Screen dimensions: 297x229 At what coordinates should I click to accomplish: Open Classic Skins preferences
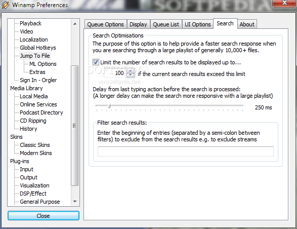(35, 145)
